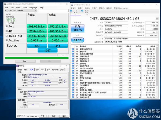Viewport: 161px width, 120px height.
Task: Click status dot for attribute AA row
Action: click(x=73, y=56)
